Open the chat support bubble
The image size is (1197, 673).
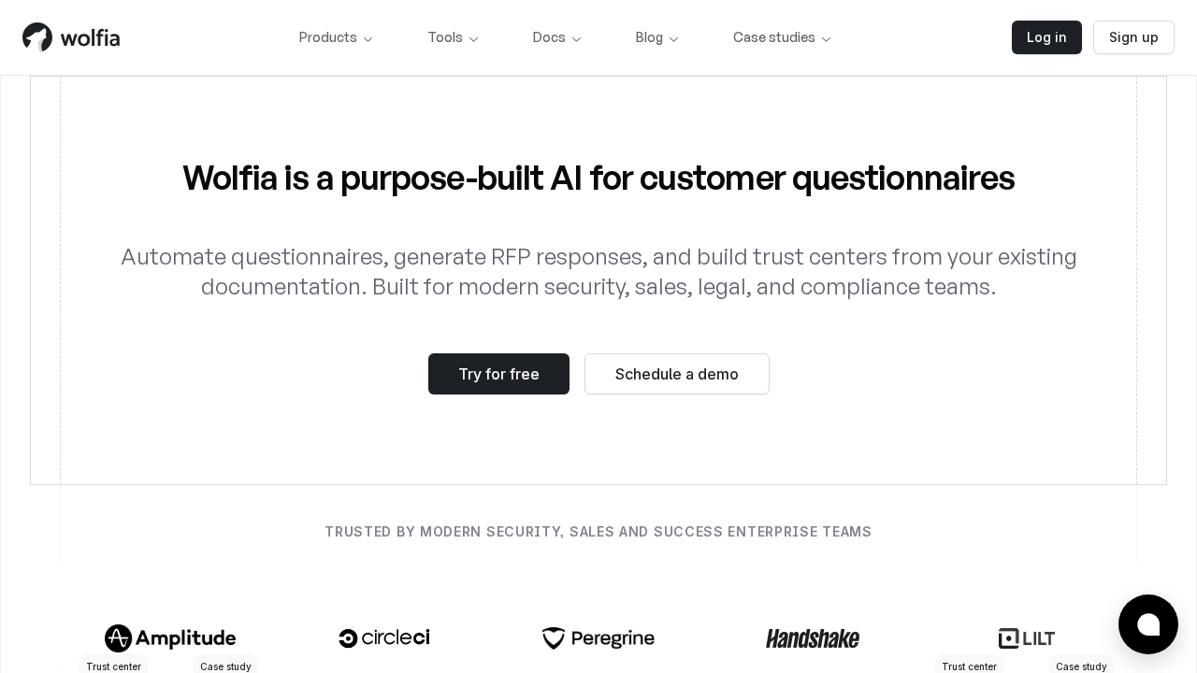tap(1147, 624)
